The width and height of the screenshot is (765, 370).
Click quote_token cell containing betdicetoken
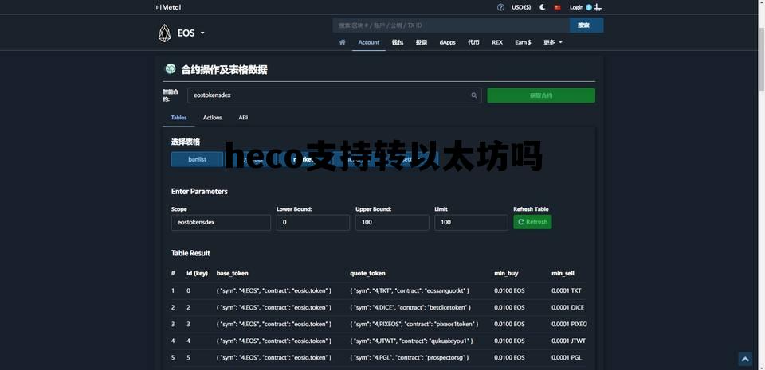click(411, 308)
